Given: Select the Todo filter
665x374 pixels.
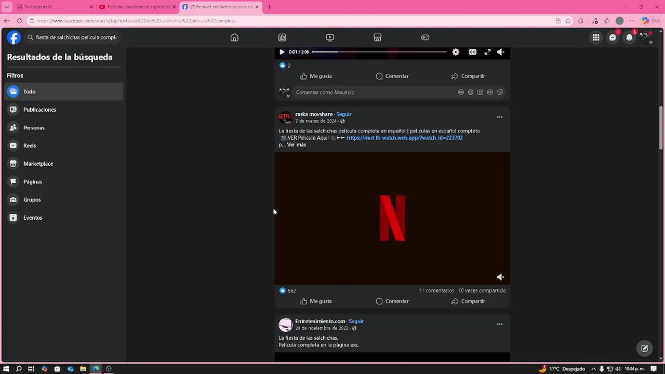Looking at the screenshot, I should point(64,91).
